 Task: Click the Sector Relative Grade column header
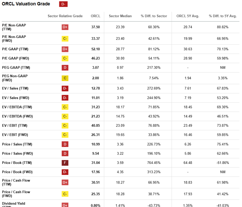point(65,16)
